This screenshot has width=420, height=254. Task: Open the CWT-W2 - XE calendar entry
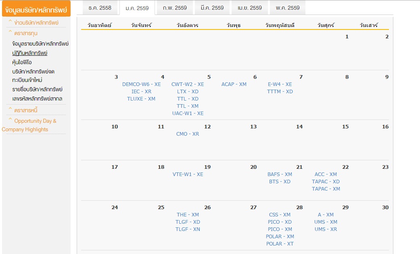coord(188,84)
